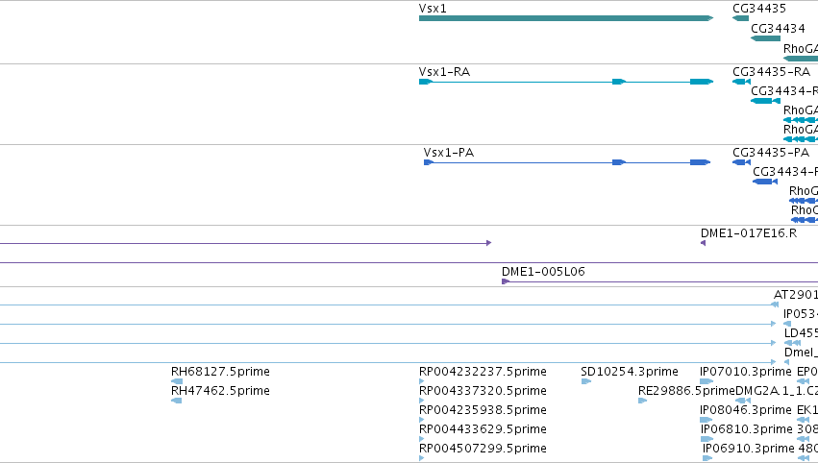Screen dimensions: 818x463
Task: Click the RH68127.5prime label
Action: pos(220,371)
